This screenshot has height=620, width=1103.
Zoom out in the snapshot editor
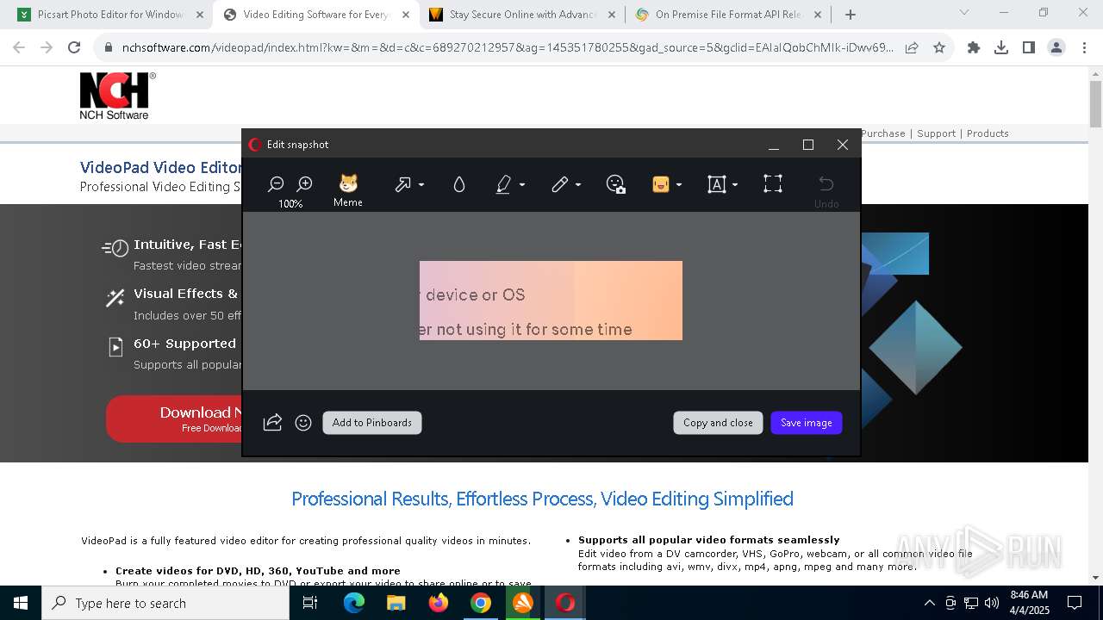(x=277, y=183)
